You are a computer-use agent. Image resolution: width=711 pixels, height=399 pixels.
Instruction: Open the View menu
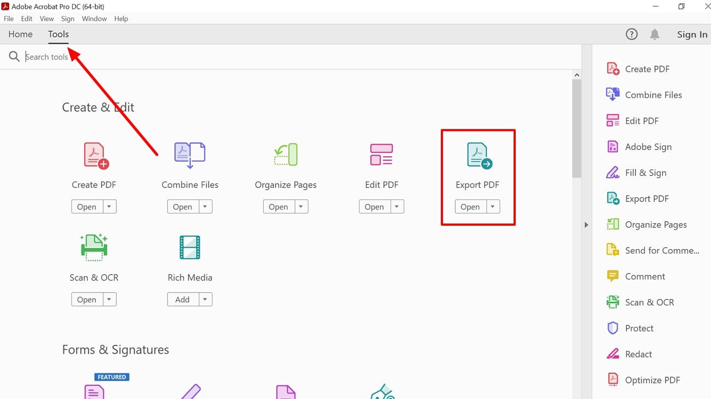click(x=47, y=19)
